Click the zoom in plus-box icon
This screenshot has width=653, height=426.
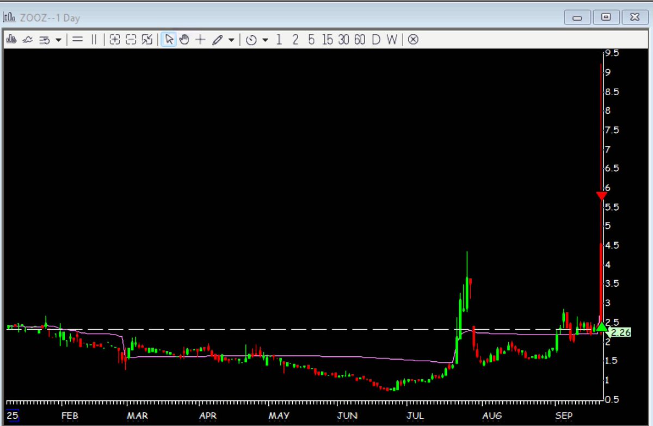coord(115,40)
